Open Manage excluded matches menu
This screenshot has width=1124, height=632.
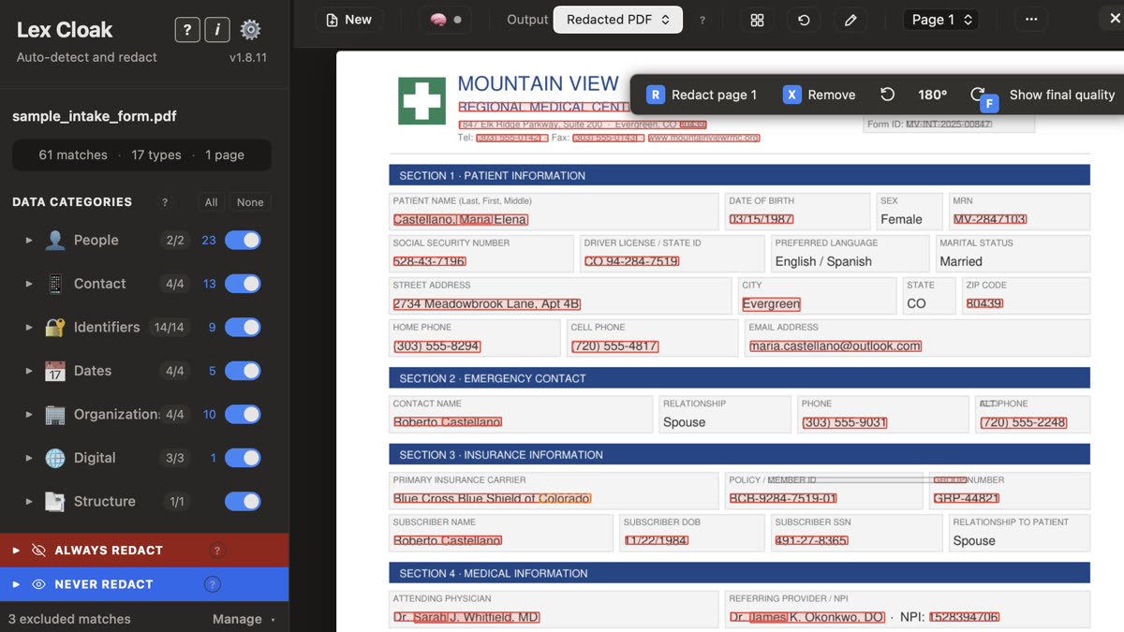(x=244, y=619)
